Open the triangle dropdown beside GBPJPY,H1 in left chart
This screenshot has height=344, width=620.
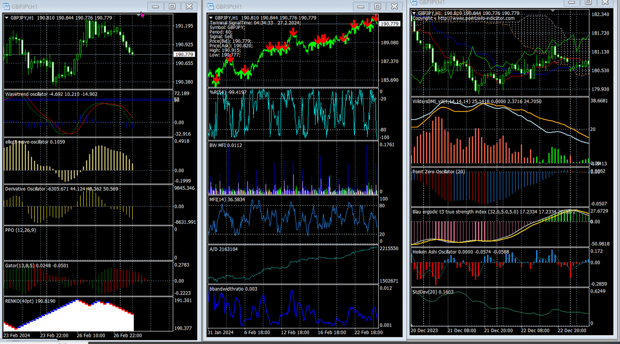[x=6, y=18]
